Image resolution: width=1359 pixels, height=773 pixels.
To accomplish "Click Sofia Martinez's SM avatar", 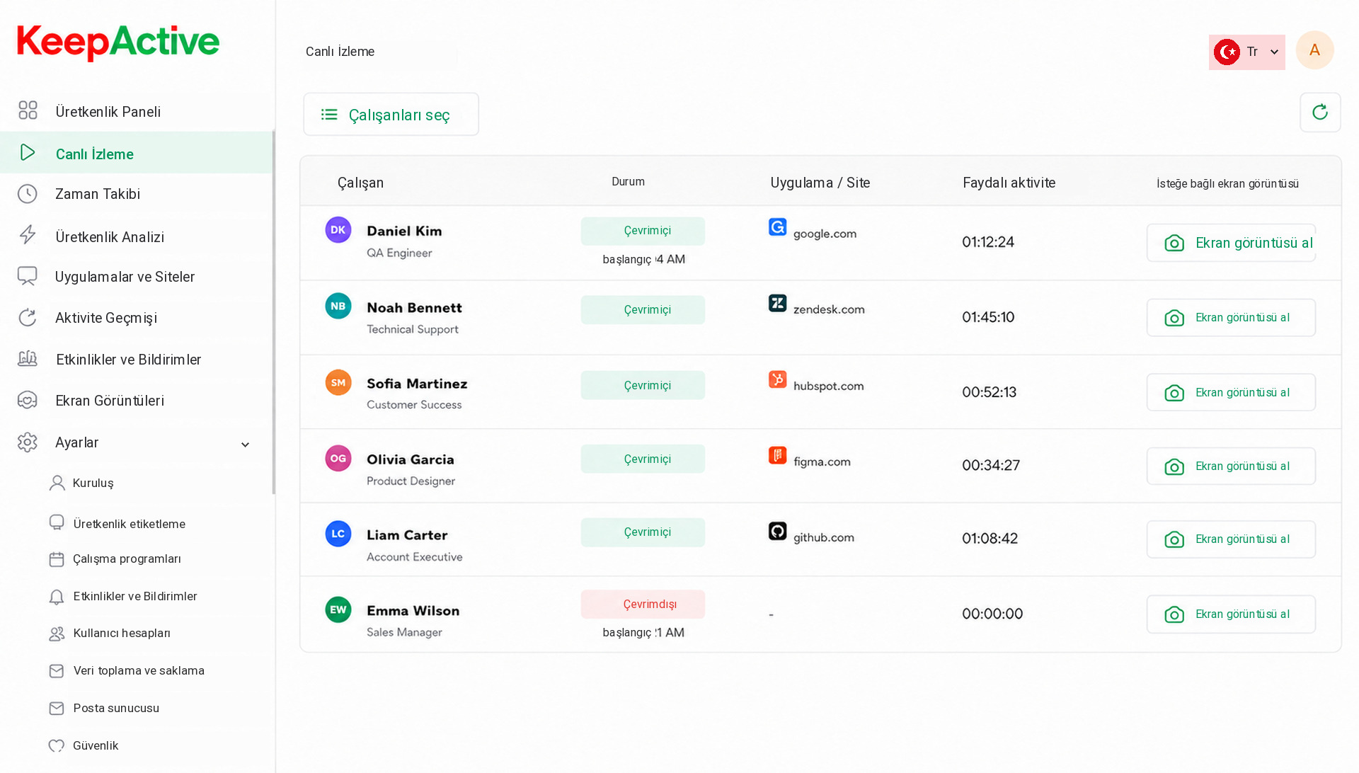I will click(338, 382).
